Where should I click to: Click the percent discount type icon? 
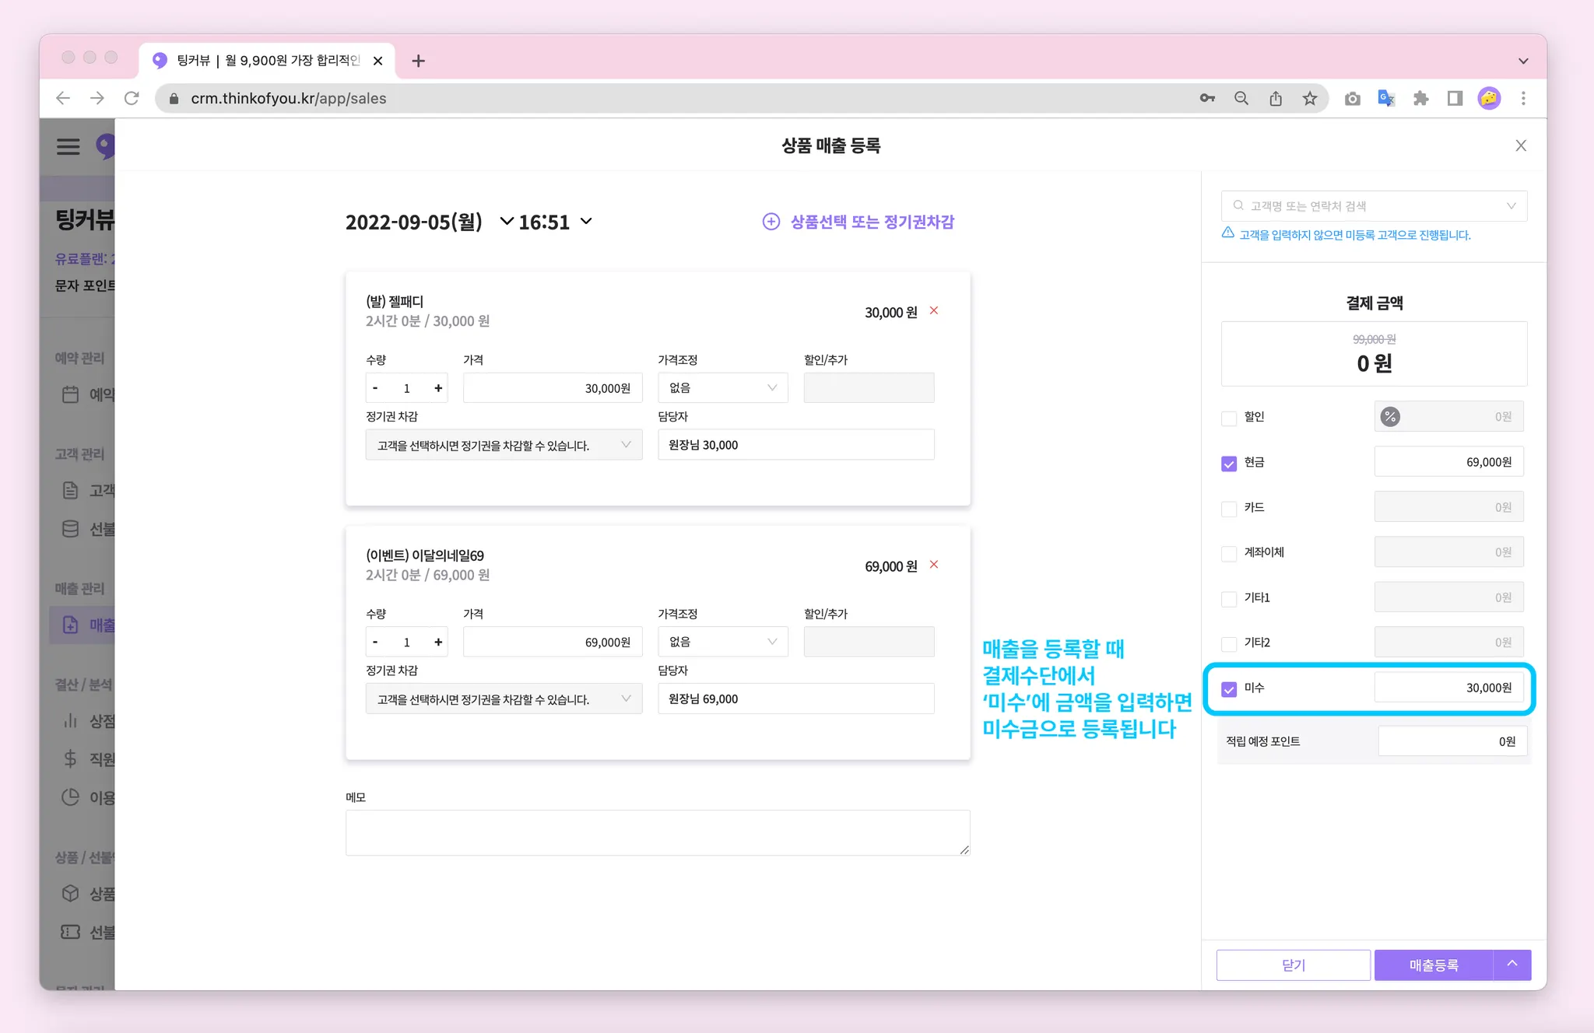click(1390, 417)
